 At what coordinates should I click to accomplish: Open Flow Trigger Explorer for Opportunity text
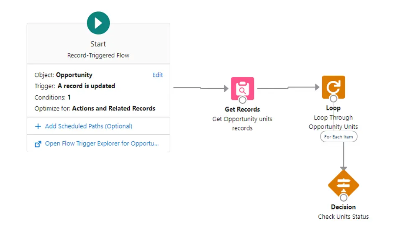click(102, 143)
